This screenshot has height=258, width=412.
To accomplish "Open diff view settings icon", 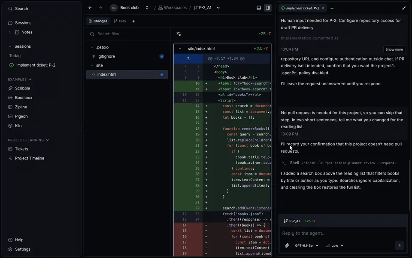I will 179,34.
